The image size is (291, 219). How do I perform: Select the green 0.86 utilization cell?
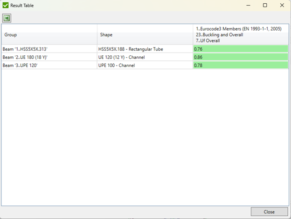tap(241, 57)
